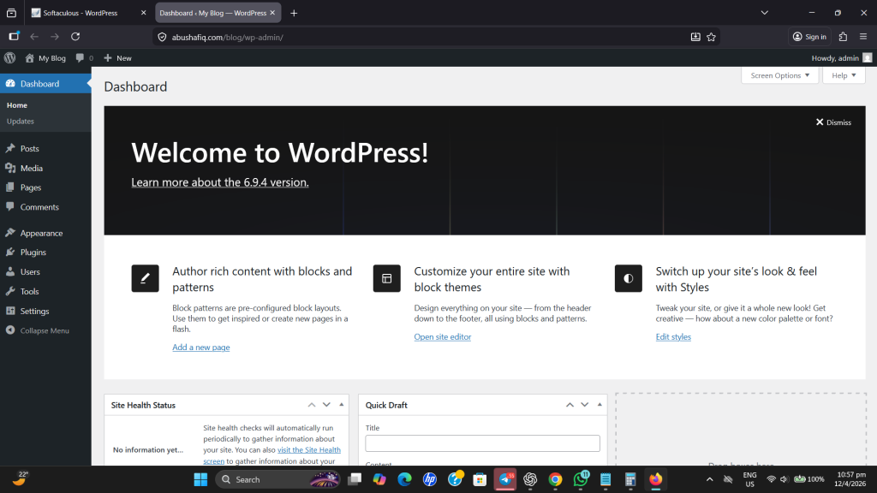
Task: Switch to Softaculous - WordPress tab
Action: coord(81,13)
